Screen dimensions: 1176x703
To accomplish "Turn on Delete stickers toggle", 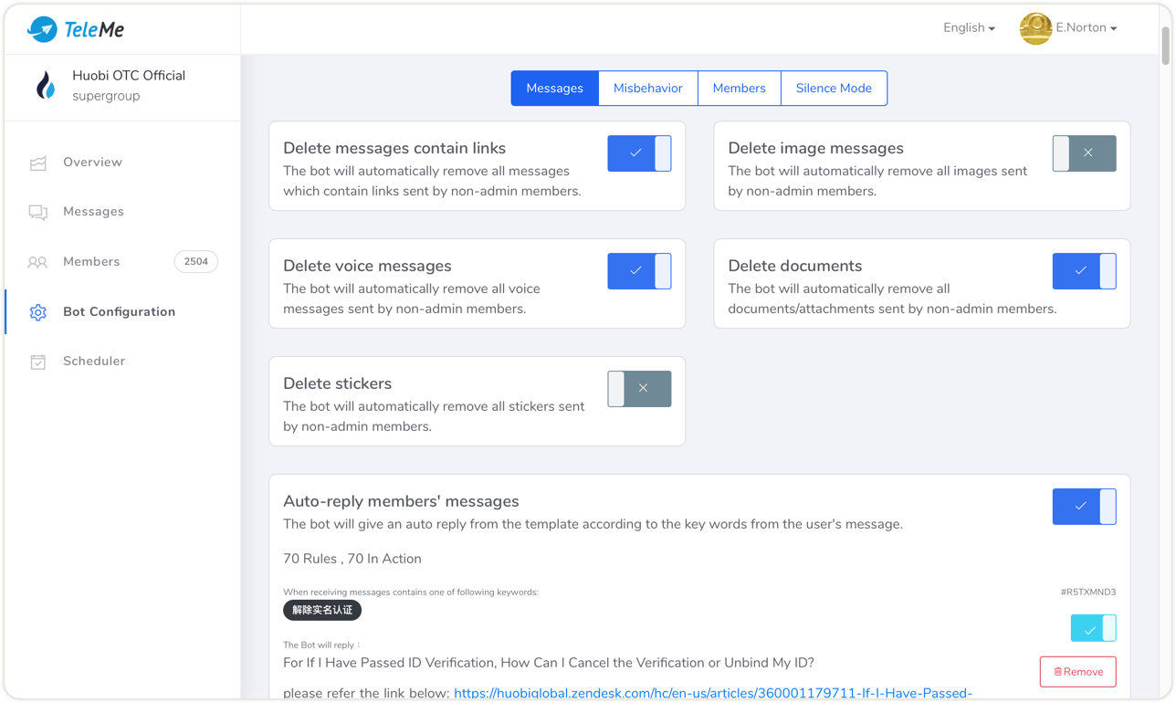I will pyautogui.click(x=639, y=389).
